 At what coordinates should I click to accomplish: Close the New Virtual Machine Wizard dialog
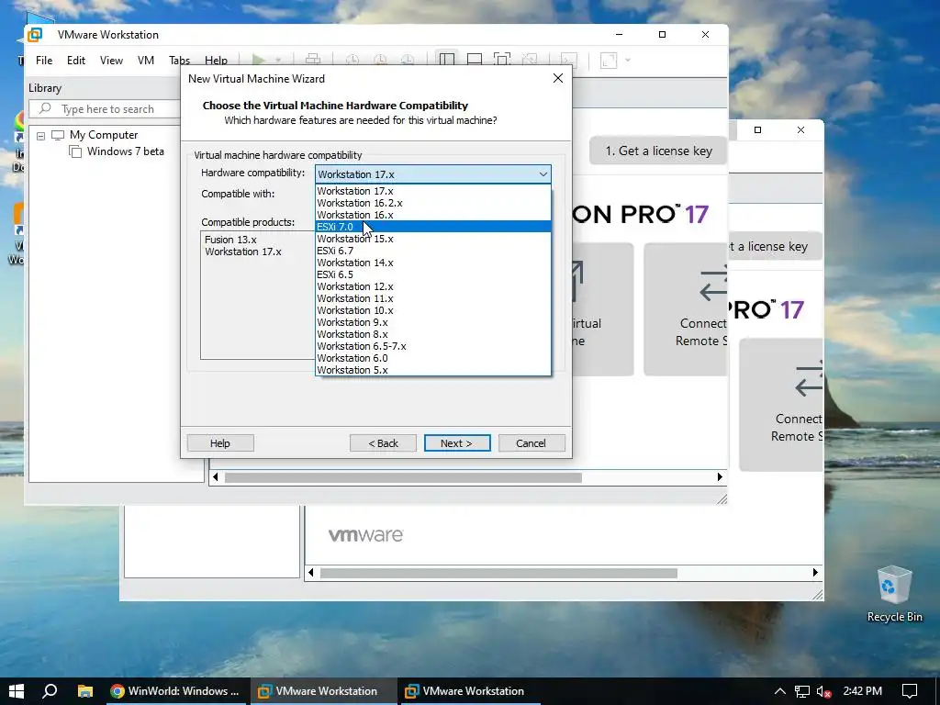coord(558,79)
